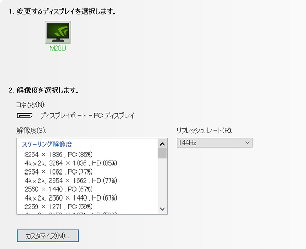This screenshot has width=306, height=249.
Task: Click the DisplayPort connector icon
Action: pos(25,116)
